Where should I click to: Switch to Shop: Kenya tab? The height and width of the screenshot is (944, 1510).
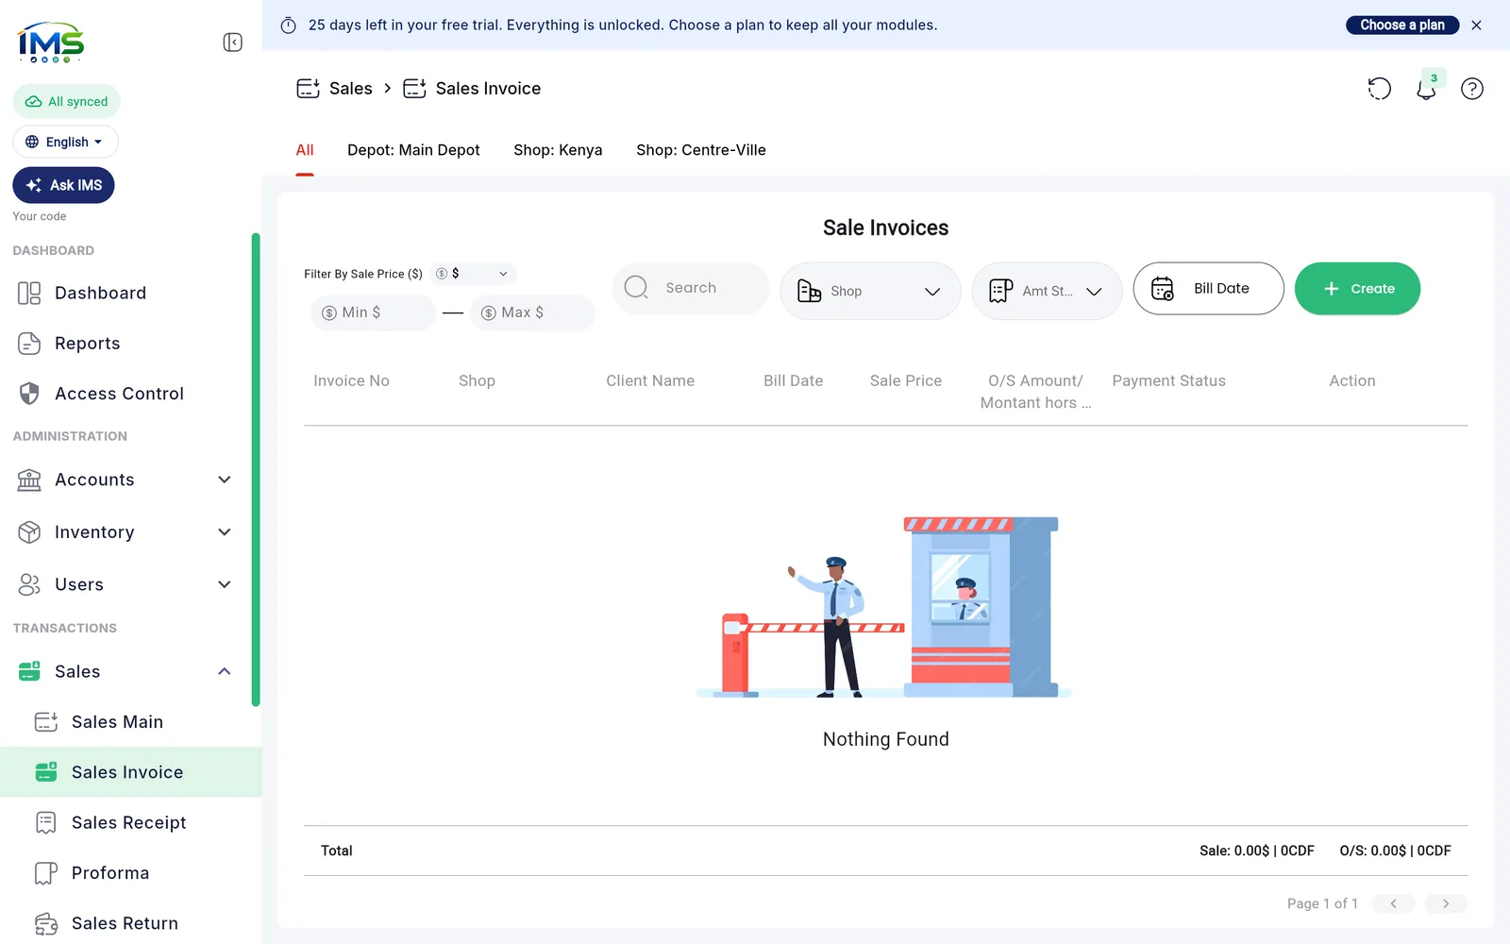point(558,150)
